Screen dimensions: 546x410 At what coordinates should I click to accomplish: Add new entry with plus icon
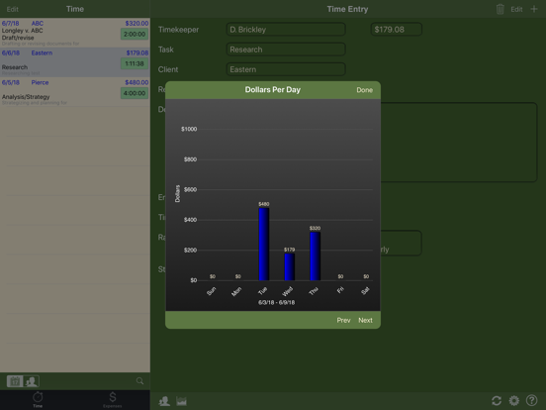tap(534, 9)
